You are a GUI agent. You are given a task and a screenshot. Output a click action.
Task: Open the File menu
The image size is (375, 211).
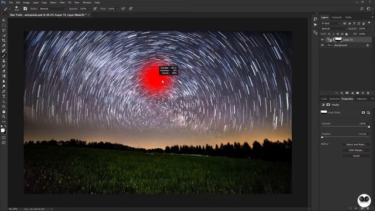click(11, 2)
